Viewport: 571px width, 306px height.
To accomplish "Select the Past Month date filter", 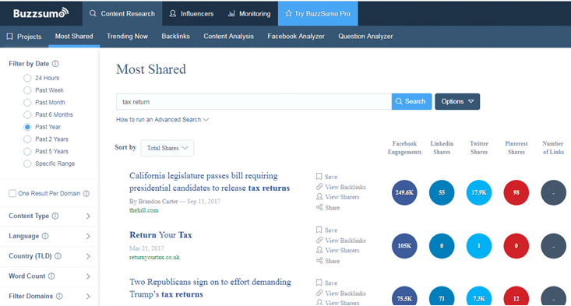I will [27, 102].
